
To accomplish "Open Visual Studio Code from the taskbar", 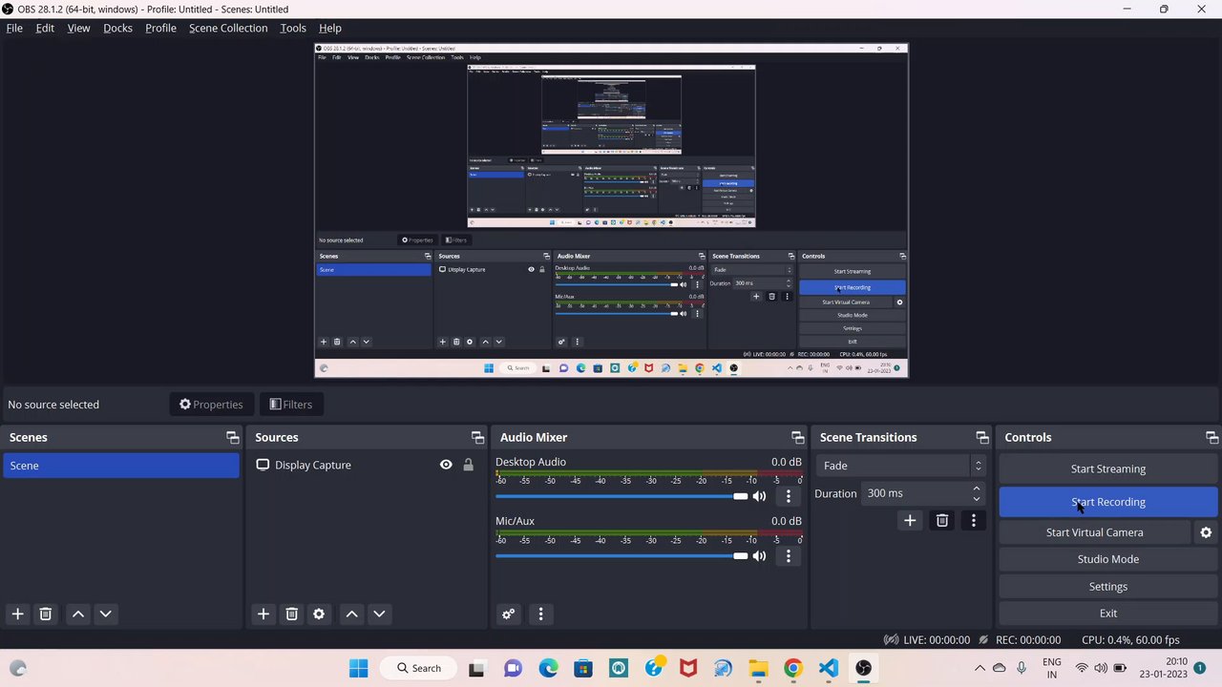I will (828, 668).
